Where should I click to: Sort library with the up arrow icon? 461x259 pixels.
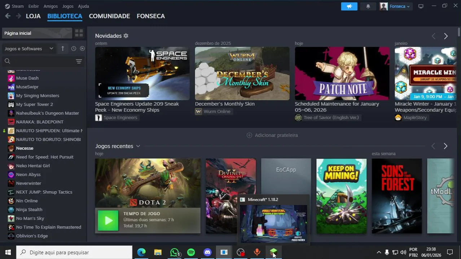click(x=63, y=49)
